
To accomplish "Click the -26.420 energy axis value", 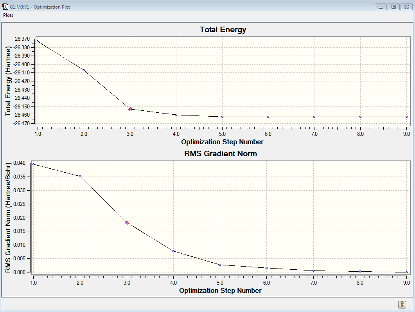I will [22, 81].
